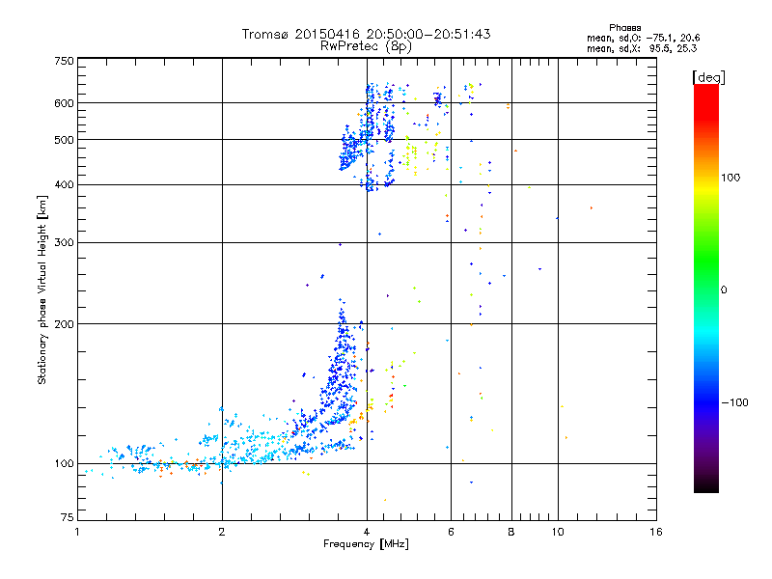Click the y-axis tick label '200'
Viewport: 772px width, 579px height.
(64, 324)
